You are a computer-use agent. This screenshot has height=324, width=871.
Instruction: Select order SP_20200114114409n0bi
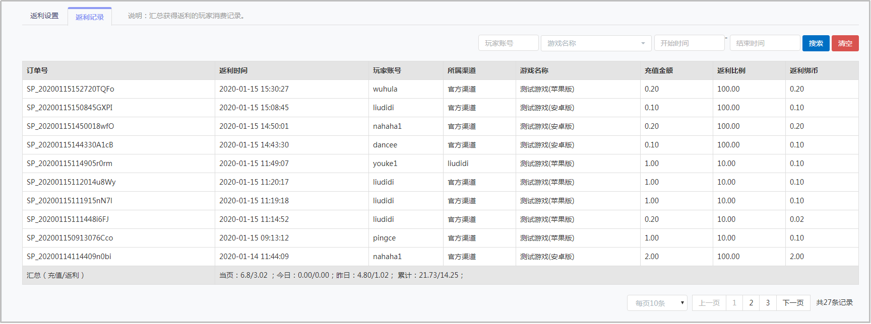(x=69, y=257)
